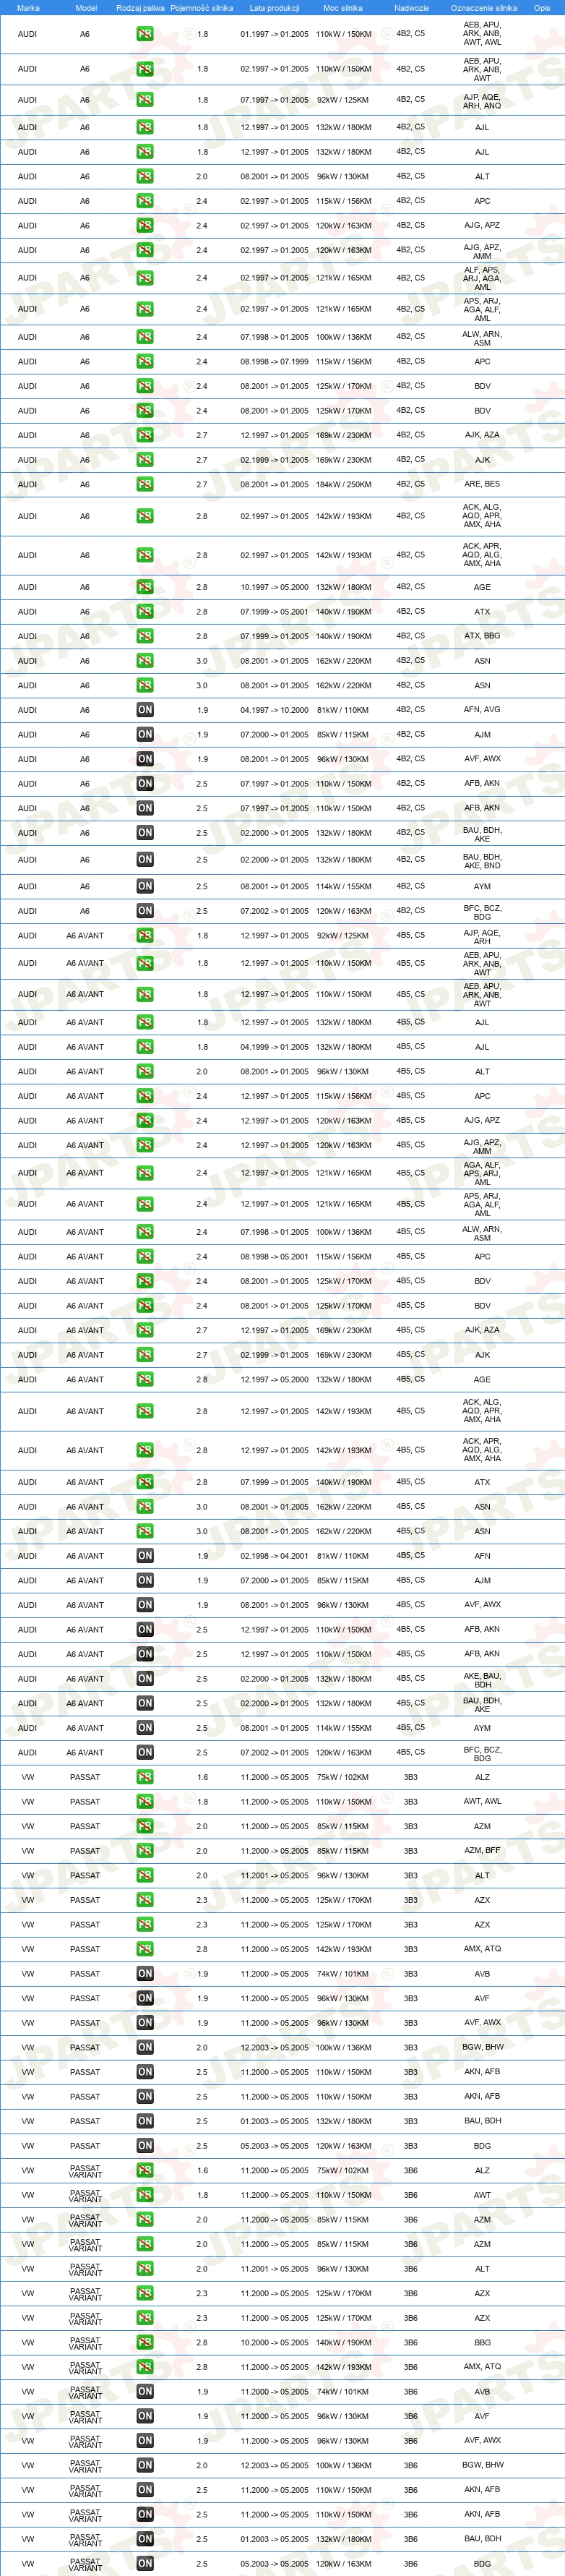This screenshot has width=565, height=2576.
Task: Click diesel ON icon for VW PASSAT 1.9 AVB row
Action: tap(145, 1974)
